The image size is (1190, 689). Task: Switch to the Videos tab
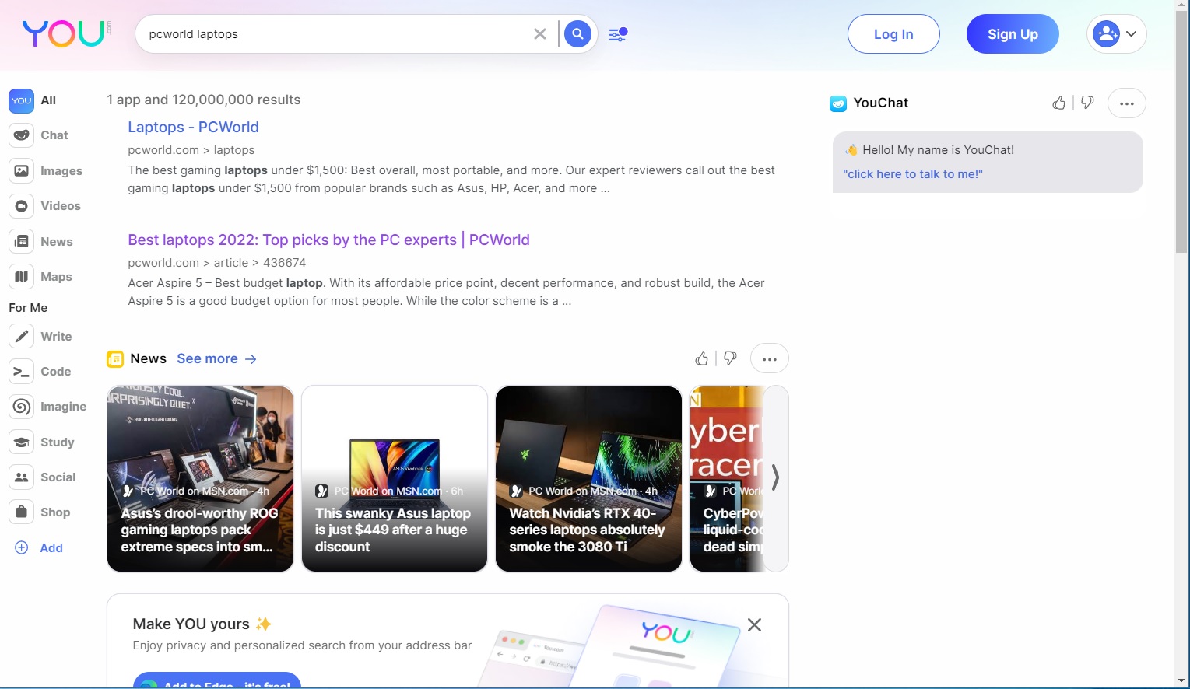pyautogui.click(x=45, y=206)
